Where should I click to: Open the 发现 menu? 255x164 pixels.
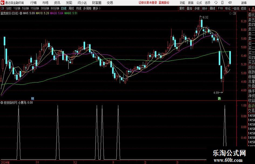(69, 3)
